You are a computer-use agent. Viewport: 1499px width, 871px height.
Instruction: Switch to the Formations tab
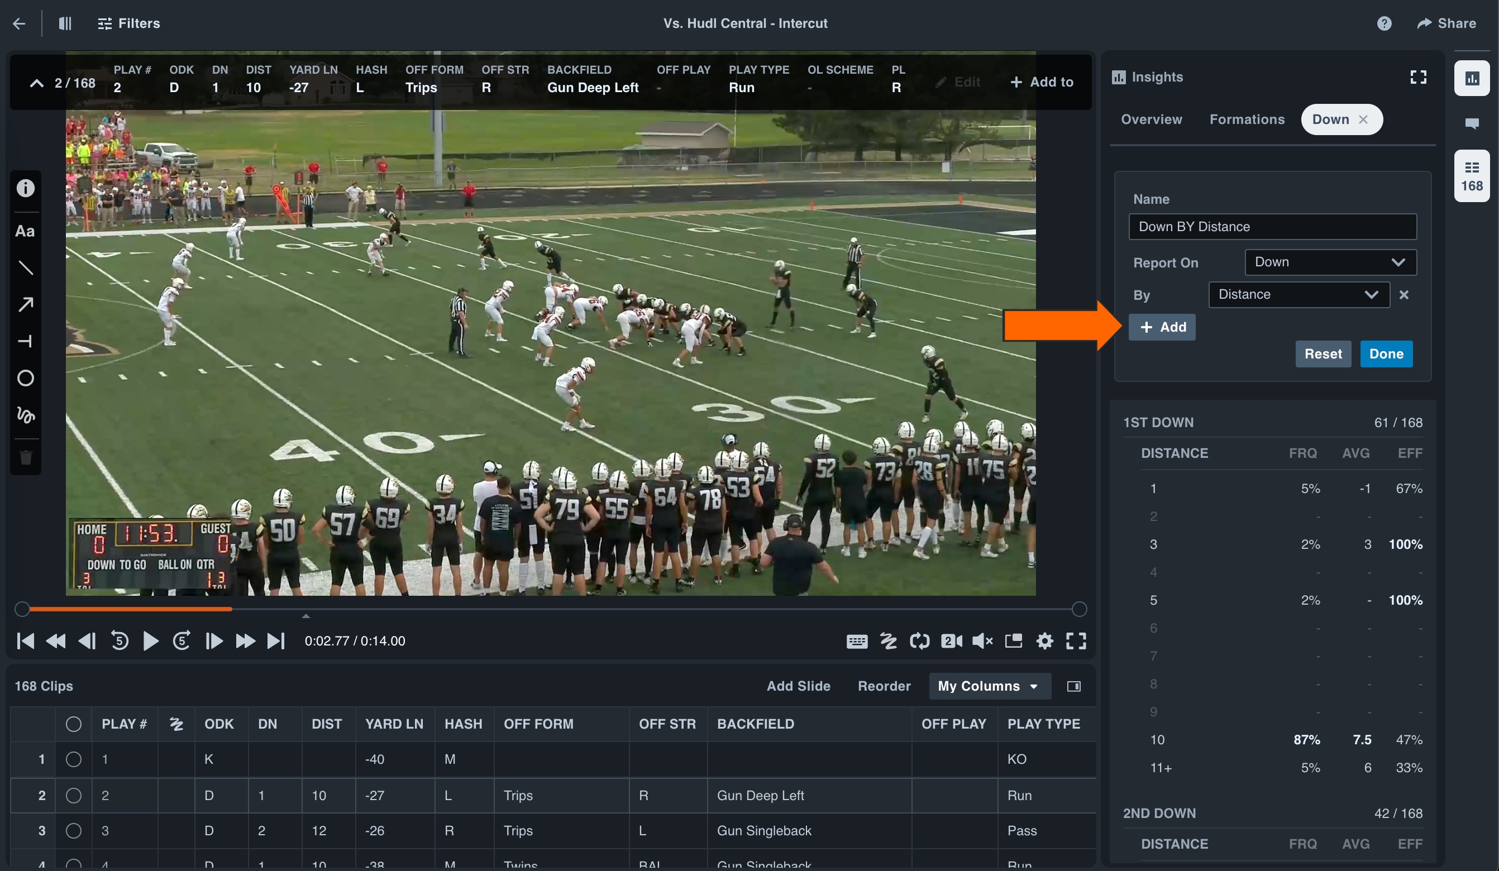(1247, 119)
